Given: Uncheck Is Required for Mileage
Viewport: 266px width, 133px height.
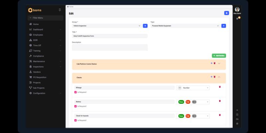Looking at the screenshot, I should click(75, 92).
